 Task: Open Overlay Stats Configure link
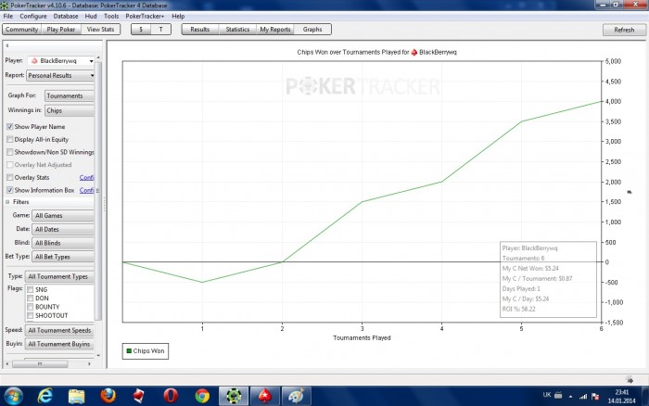tap(86, 178)
